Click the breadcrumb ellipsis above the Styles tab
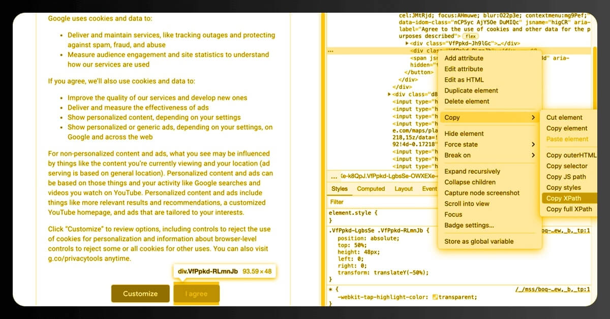 tap(333, 177)
